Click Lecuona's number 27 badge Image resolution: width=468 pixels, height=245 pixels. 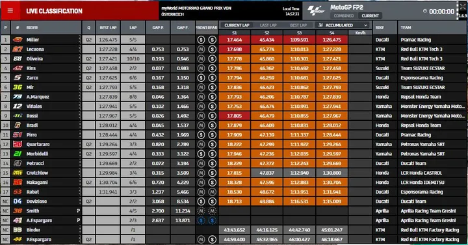18,49
